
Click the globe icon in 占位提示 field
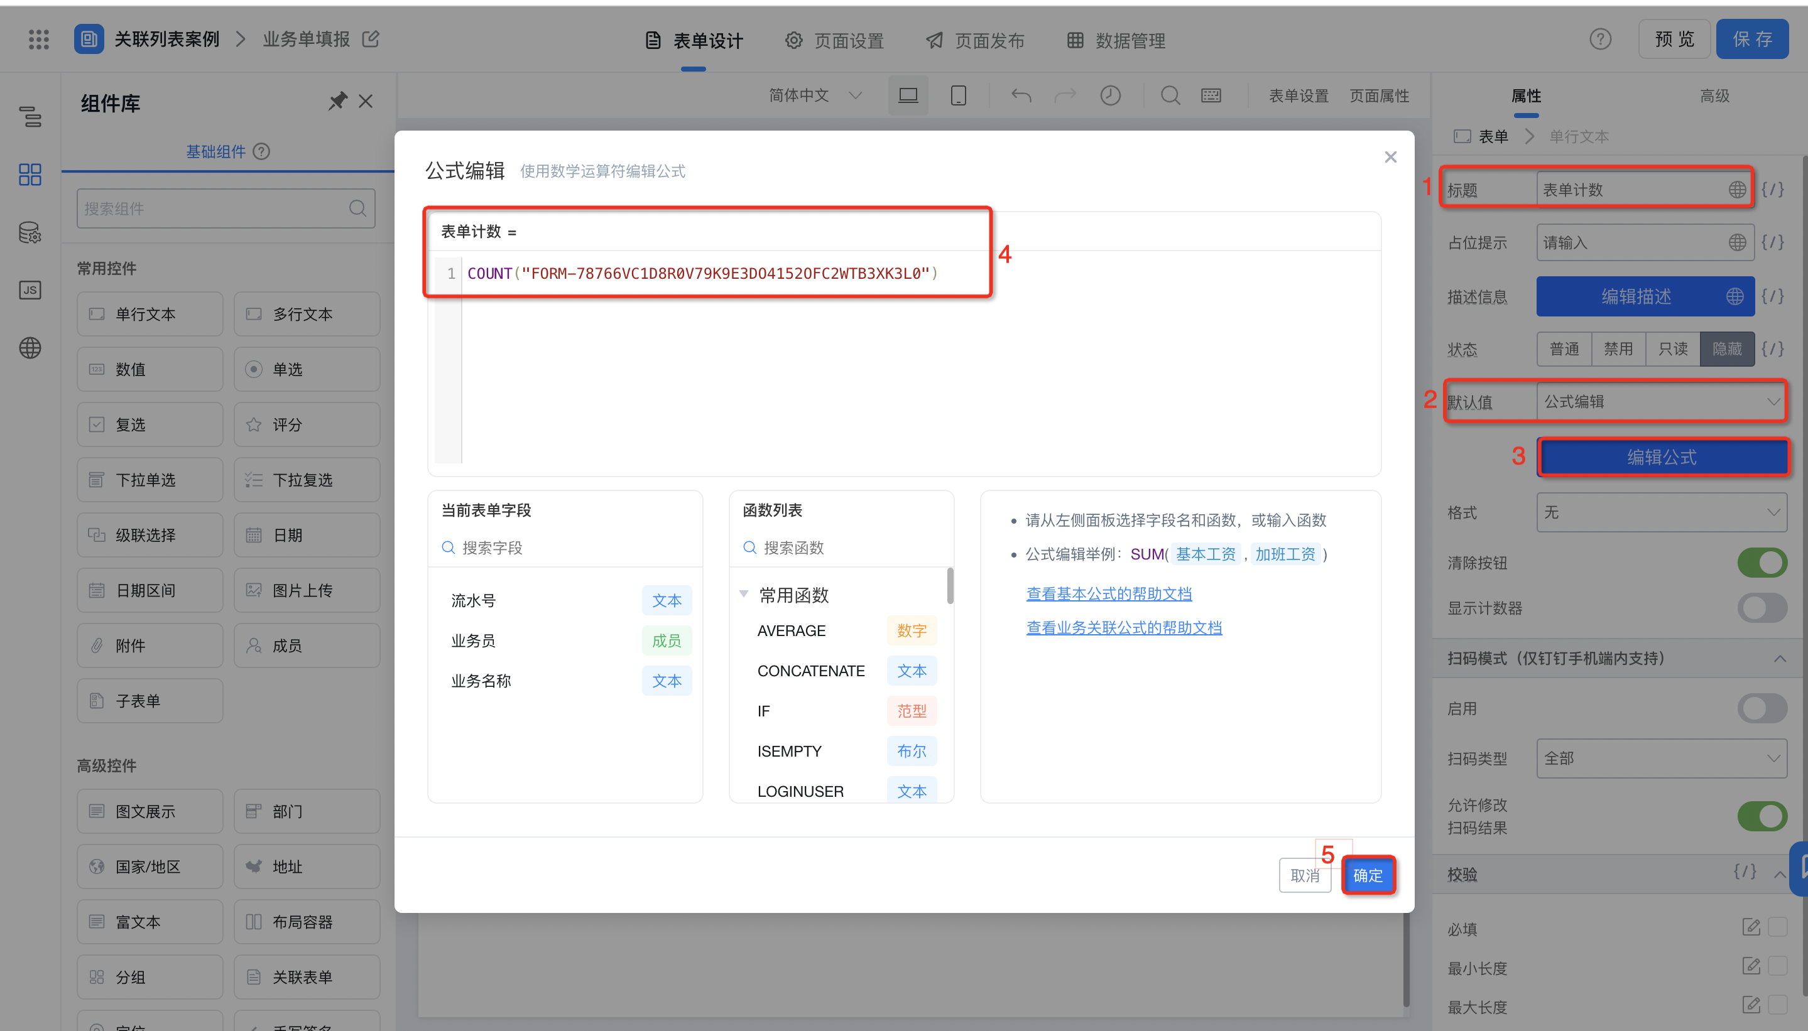1736,242
